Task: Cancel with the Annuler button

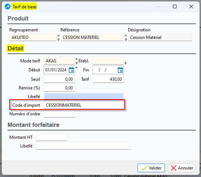Action: coord(182,168)
